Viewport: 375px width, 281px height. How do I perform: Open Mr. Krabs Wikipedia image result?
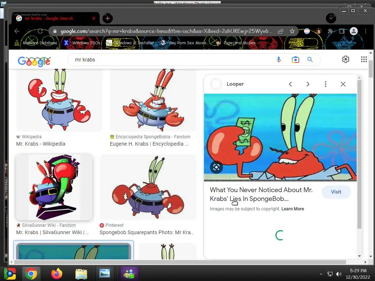pos(59,100)
